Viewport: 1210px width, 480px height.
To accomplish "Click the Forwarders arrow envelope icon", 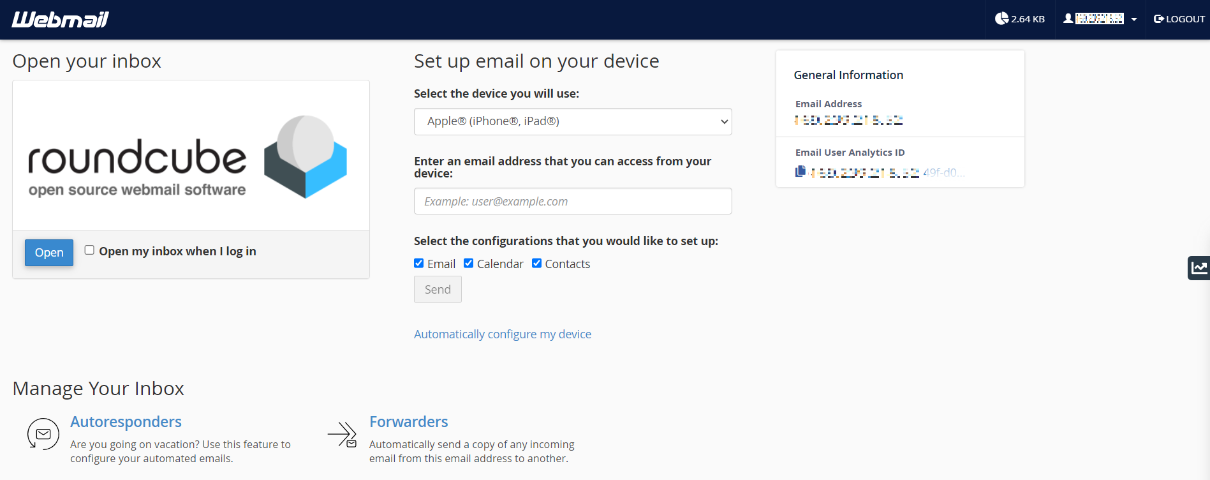I will [x=343, y=435].
